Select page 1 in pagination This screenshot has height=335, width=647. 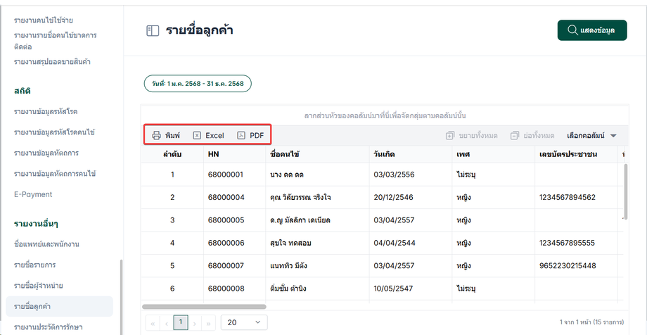click(x=181, y=322)
